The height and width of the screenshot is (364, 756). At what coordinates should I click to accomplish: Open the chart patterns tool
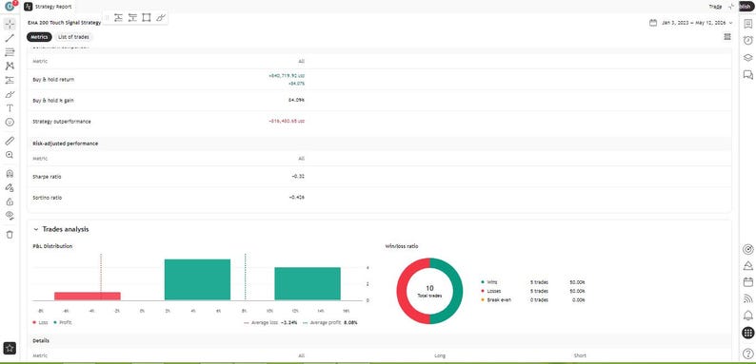click(10, 66)
